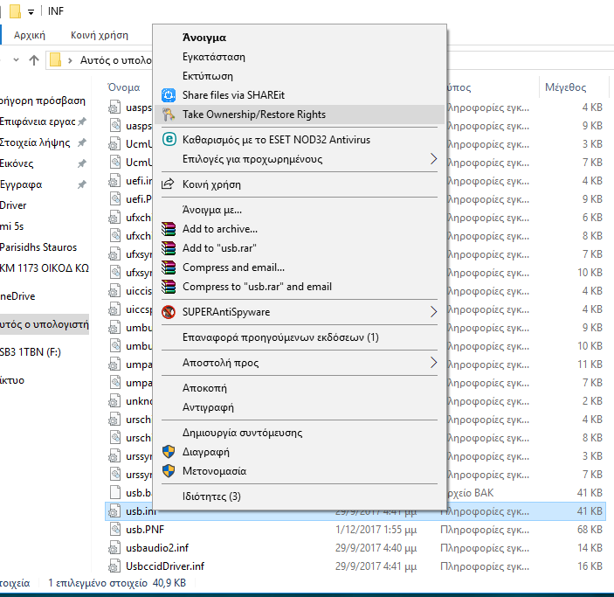Expand the Επιλογές για προχωρημένους submenu
Image resolution: width=614 pixels, height=597 pixels.
click(x=434, y=159)
